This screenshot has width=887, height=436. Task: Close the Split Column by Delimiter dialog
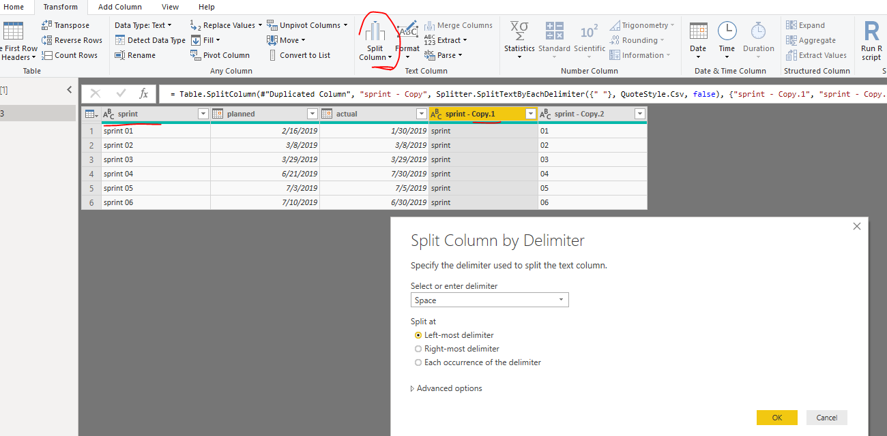pyautogui.click(x=857, y=226)
